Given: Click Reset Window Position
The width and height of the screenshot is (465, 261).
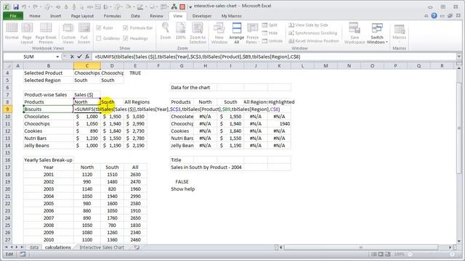Looking at the screenshot, I should click(x=314, y=41).
